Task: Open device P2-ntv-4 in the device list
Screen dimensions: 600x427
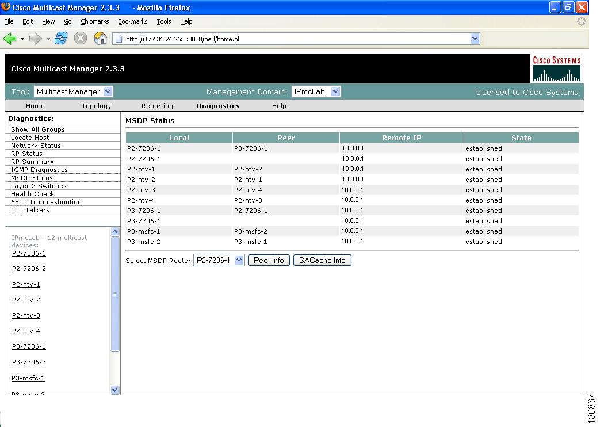Action: click(26, 331)
